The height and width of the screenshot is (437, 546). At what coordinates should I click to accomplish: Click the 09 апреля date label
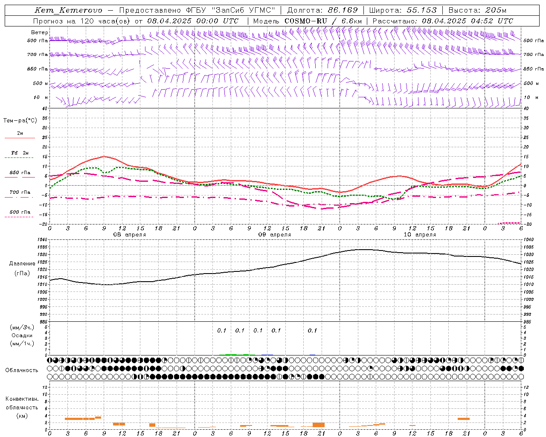point(275,235)
